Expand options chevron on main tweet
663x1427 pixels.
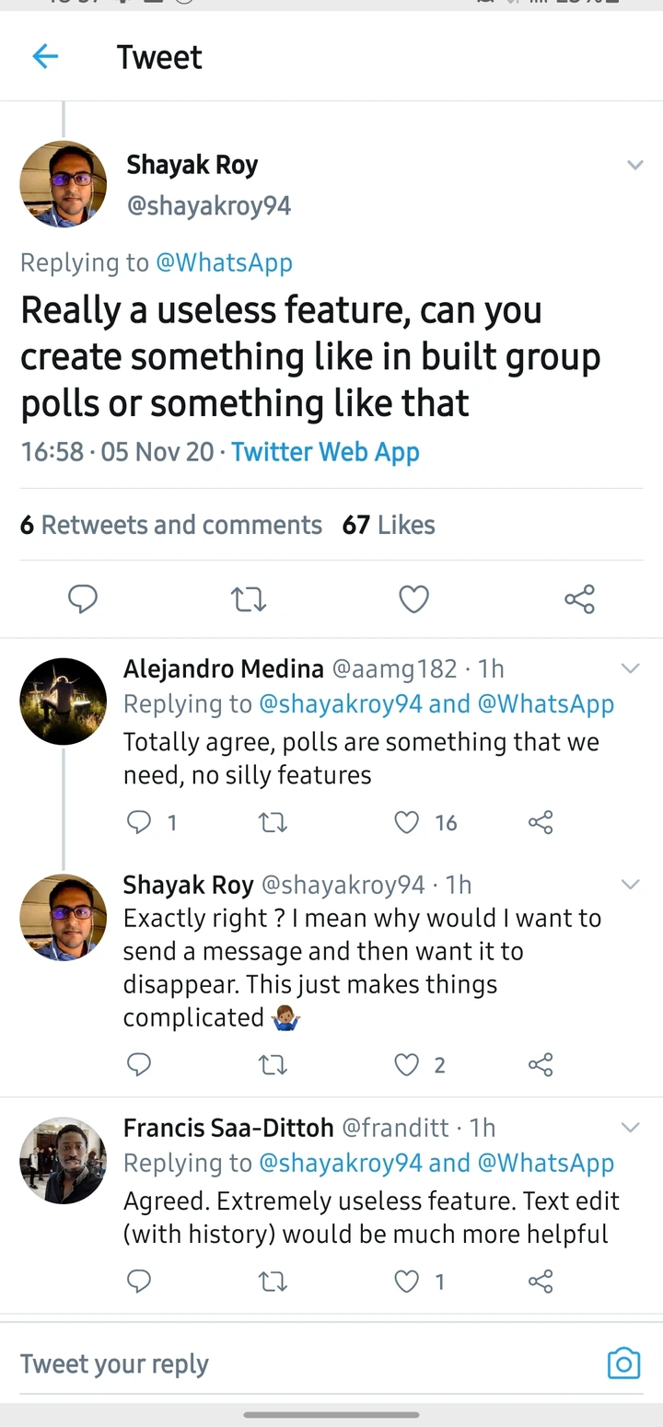point(634,166)
